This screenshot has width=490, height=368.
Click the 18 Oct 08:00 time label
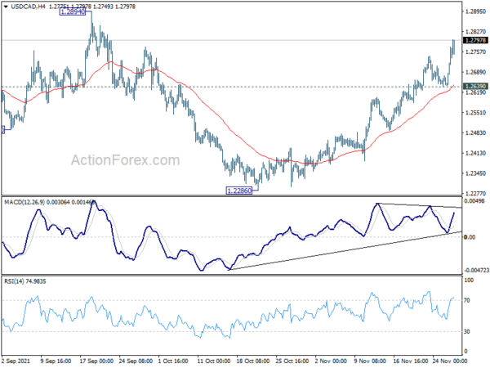point(253,361)
